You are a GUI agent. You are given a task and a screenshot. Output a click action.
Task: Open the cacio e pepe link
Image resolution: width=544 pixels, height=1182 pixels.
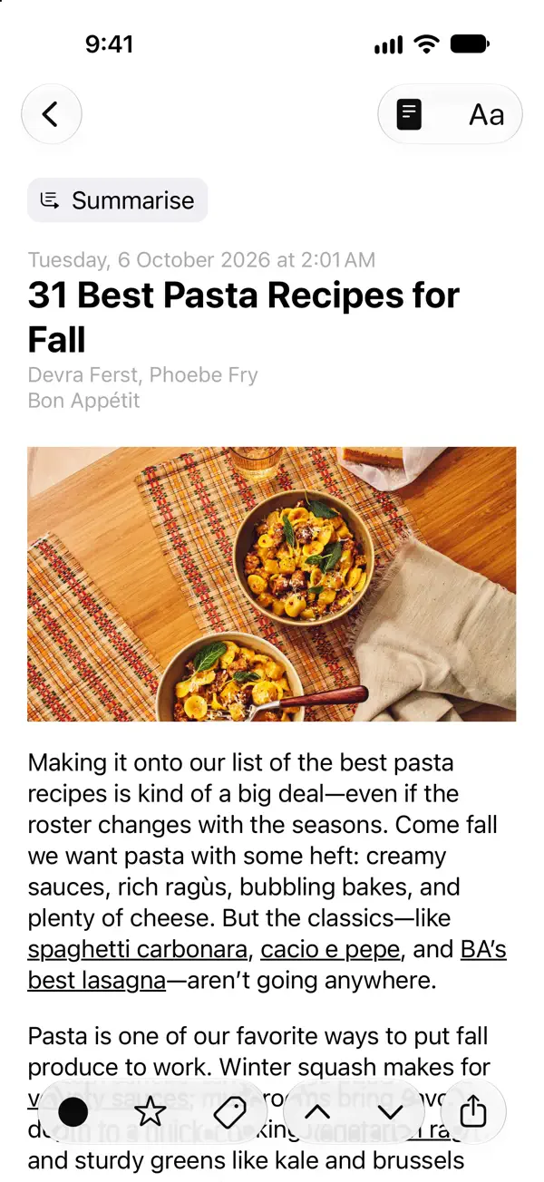point(330,949)
